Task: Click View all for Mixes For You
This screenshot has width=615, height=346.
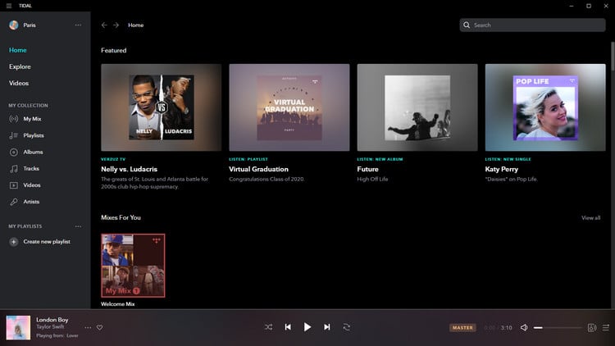Action: click(x=590, y=218)
